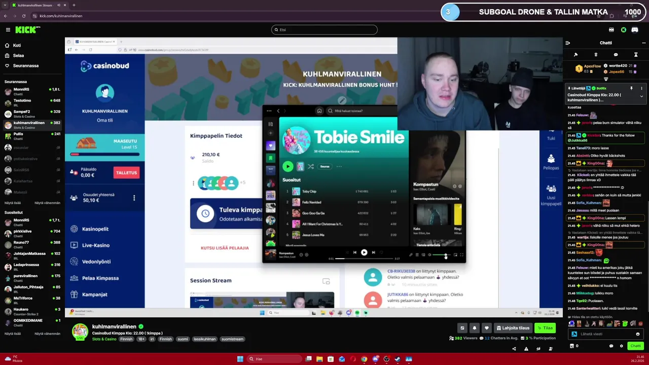
Task: Open pirkkislive recommended channel
Action: 32,233
